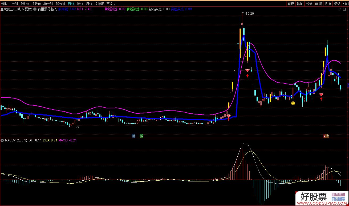This screenshot has height=206, width=349.
Task: Click the 成本线 value label
Action: pyautogui.click(x=67, y=9)
